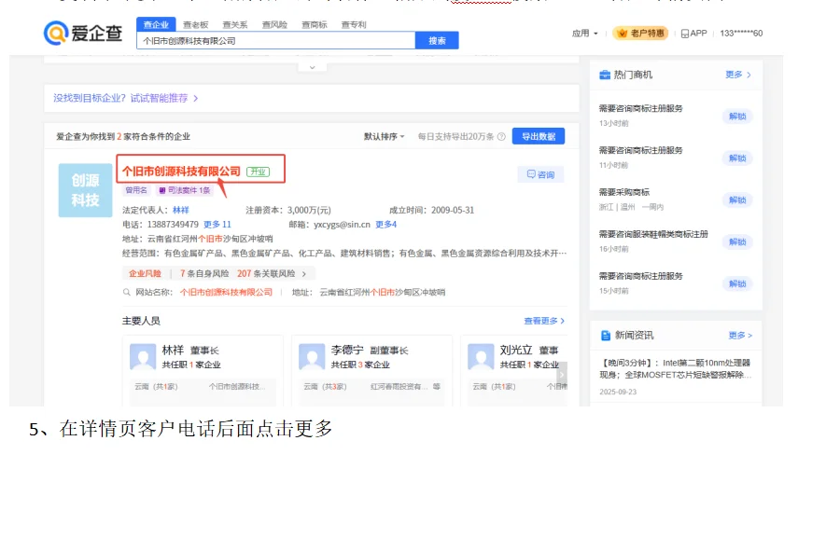This screenshot has width=840, height=551.
Task: Click the 爱企查 logo
Action: (83, 34)
